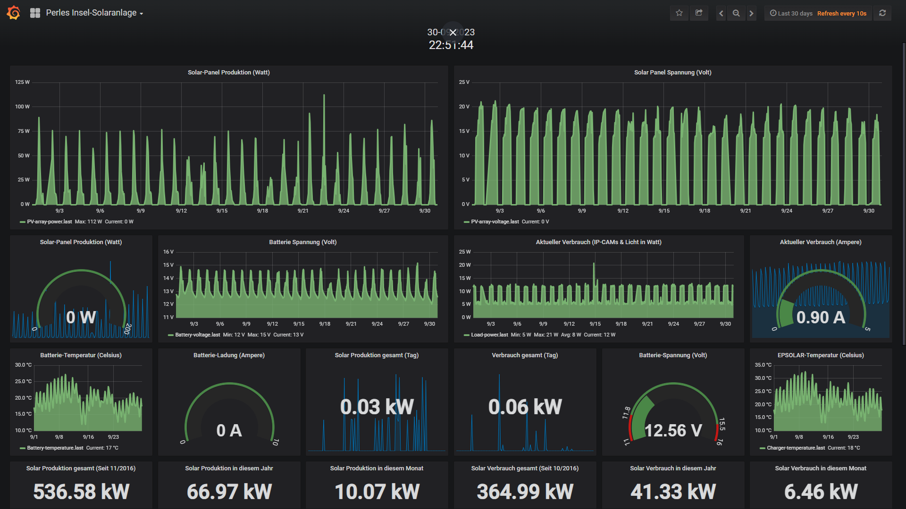The width and height of the screenshot is (906, 509).
Task: Expand Solar-Panel Produktion (Watt) panel title menu
Action: (228, 73)
